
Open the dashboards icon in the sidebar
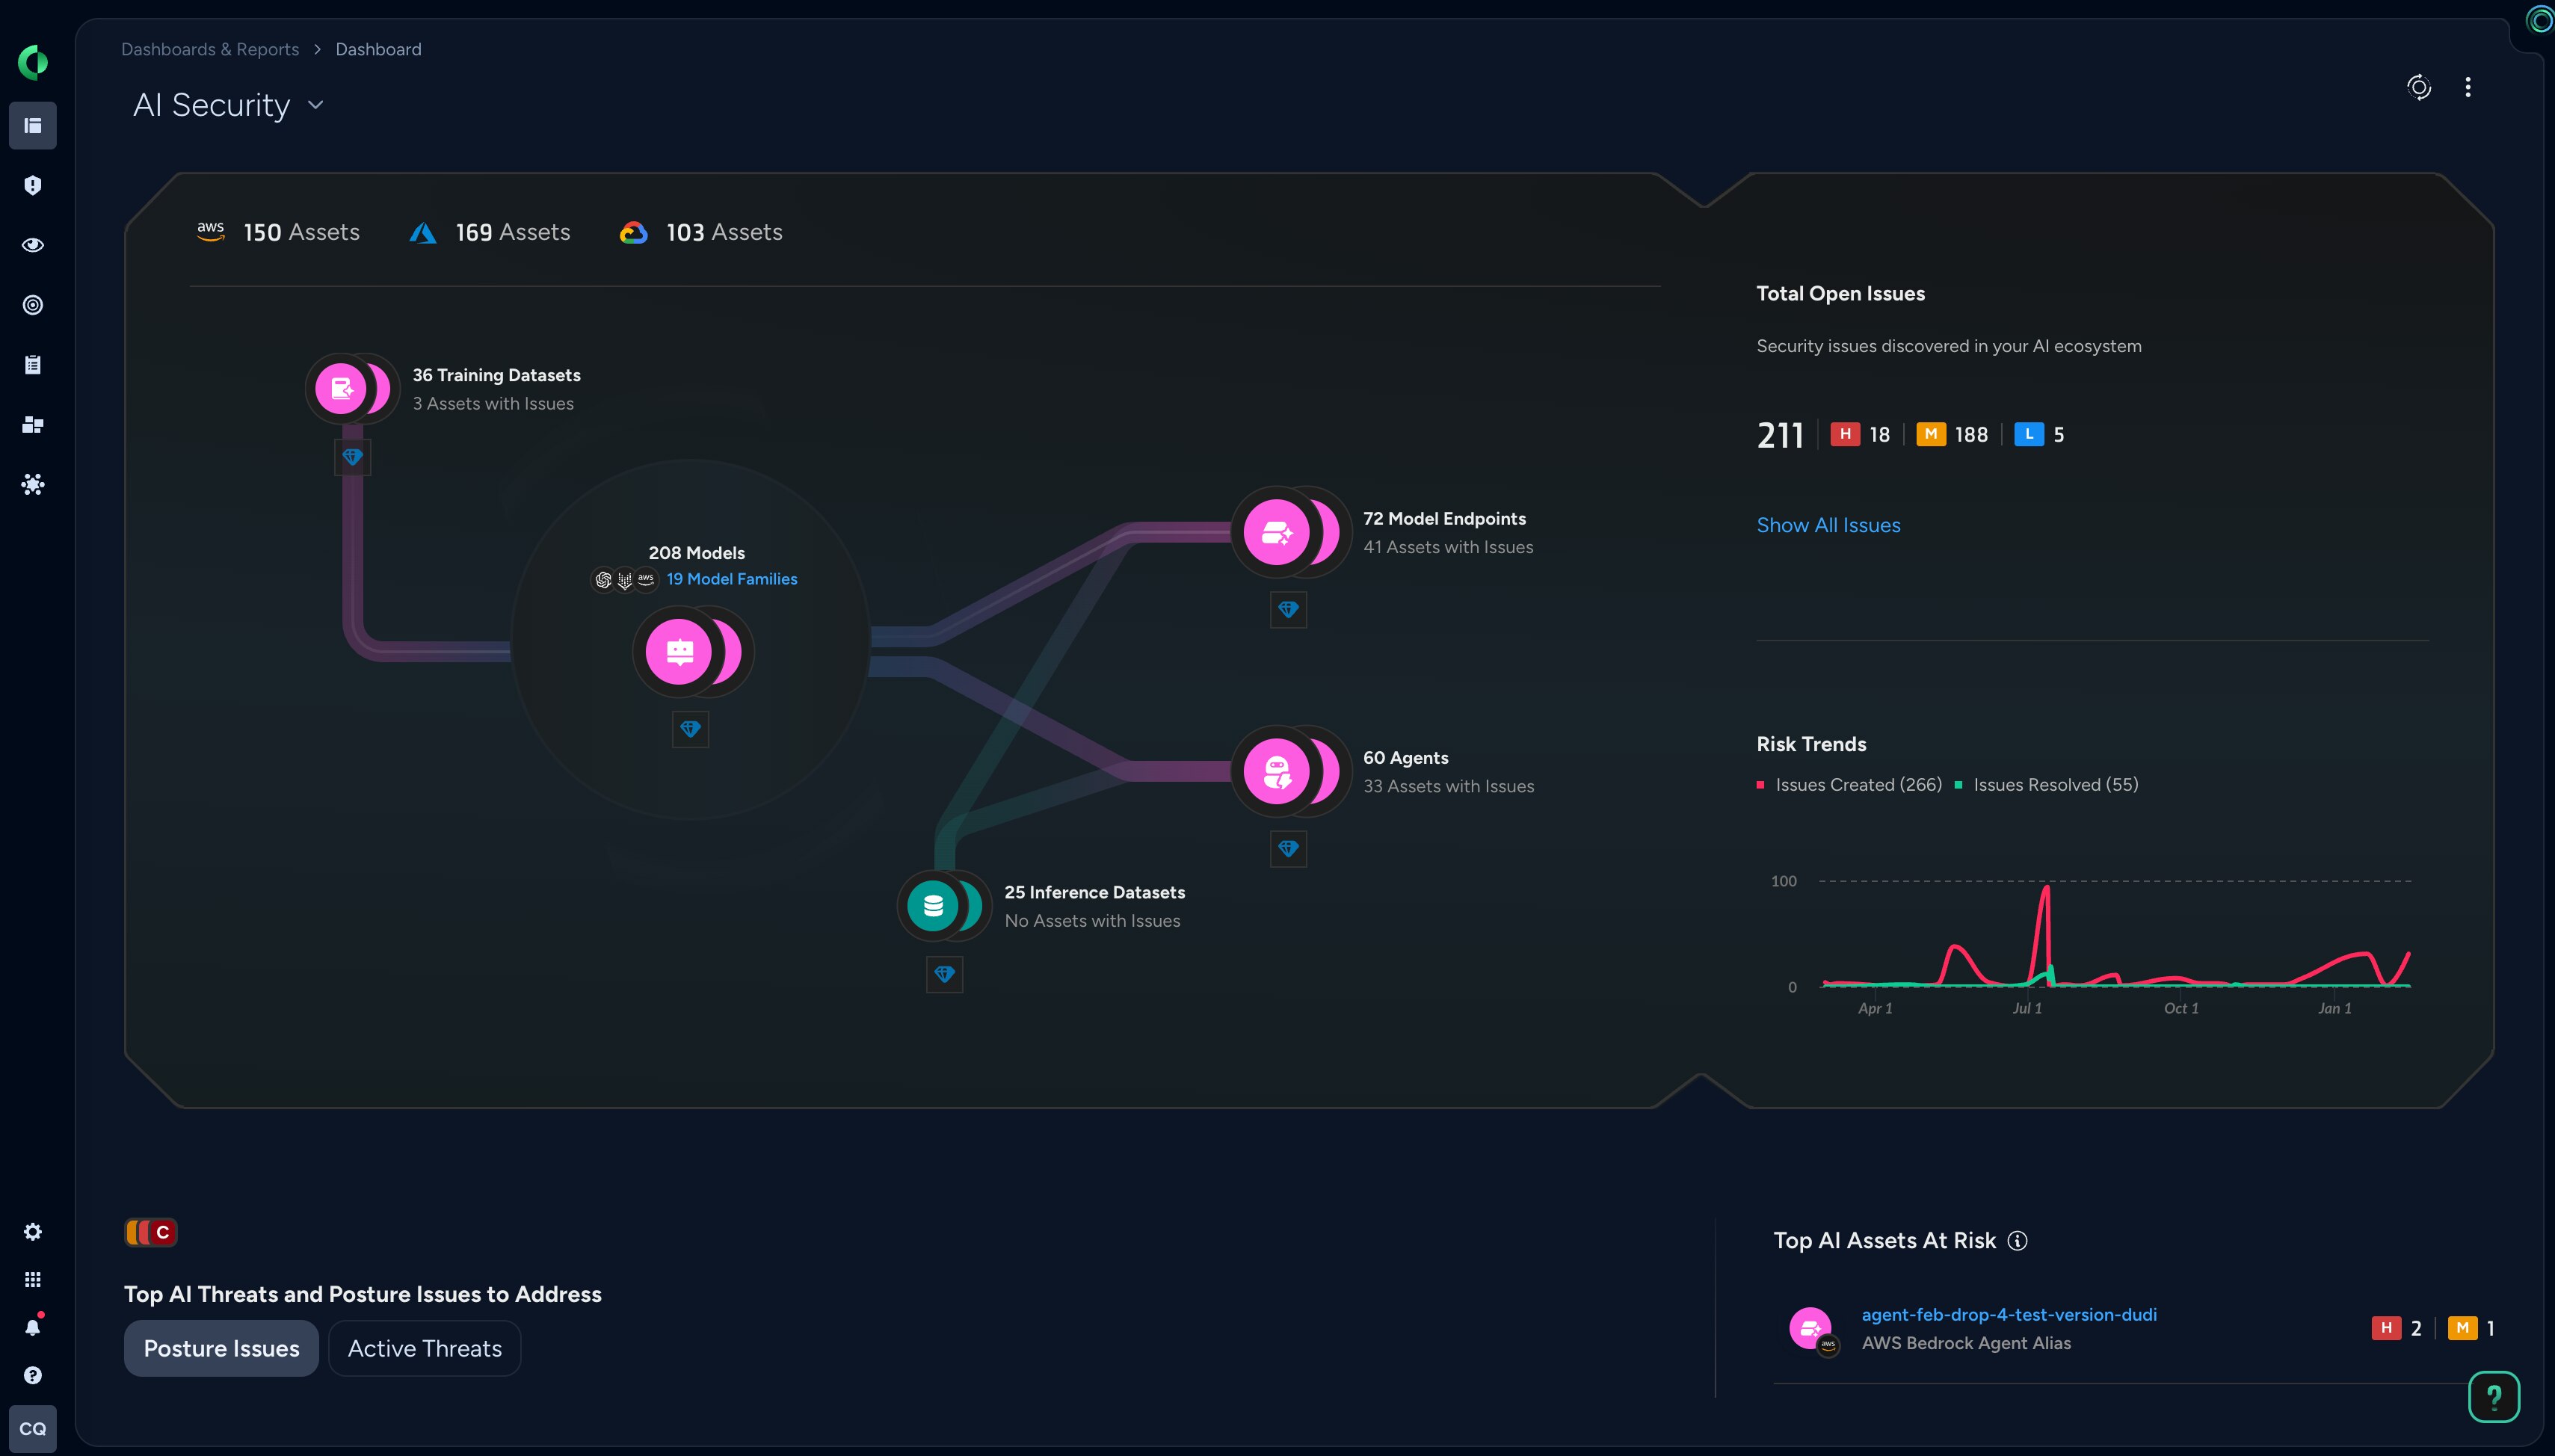[x=33, y=126]
